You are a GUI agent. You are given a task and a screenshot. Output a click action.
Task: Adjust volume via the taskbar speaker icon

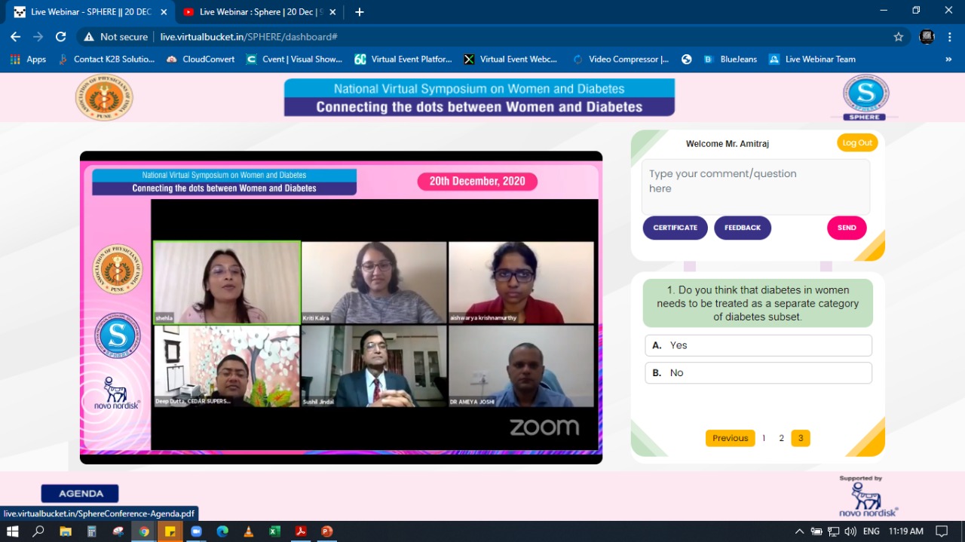(850, 531)
